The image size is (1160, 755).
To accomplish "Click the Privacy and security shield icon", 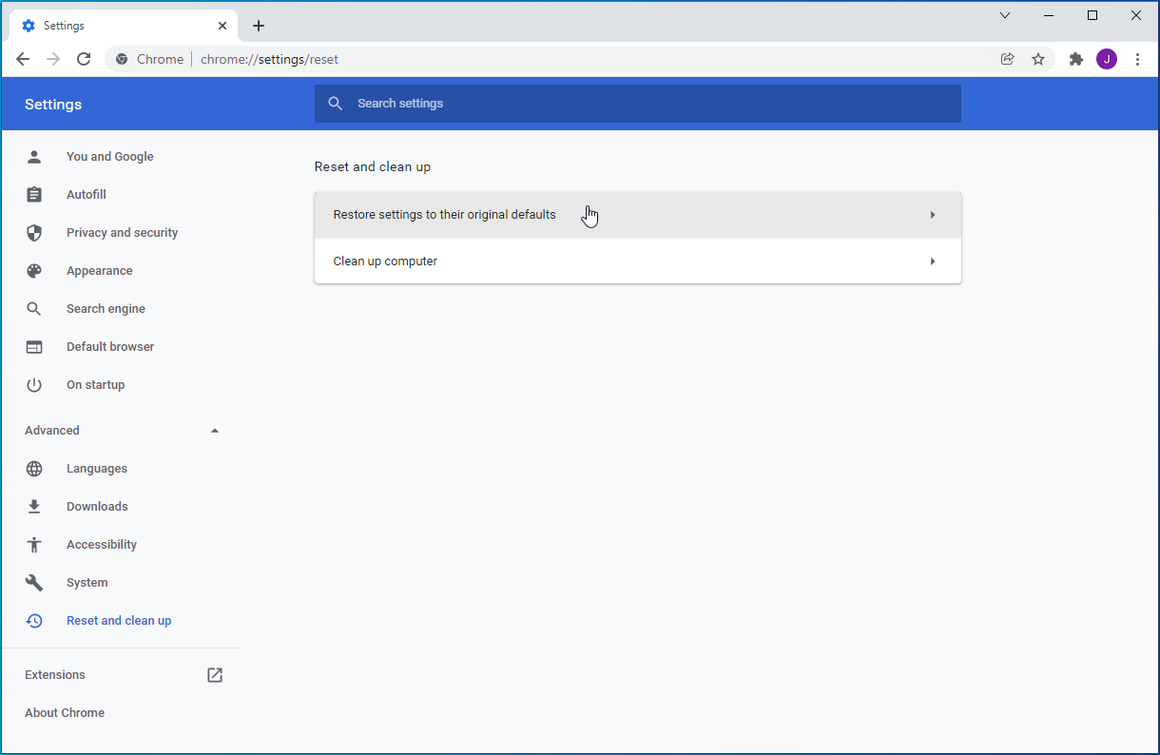I will [34, 232].
